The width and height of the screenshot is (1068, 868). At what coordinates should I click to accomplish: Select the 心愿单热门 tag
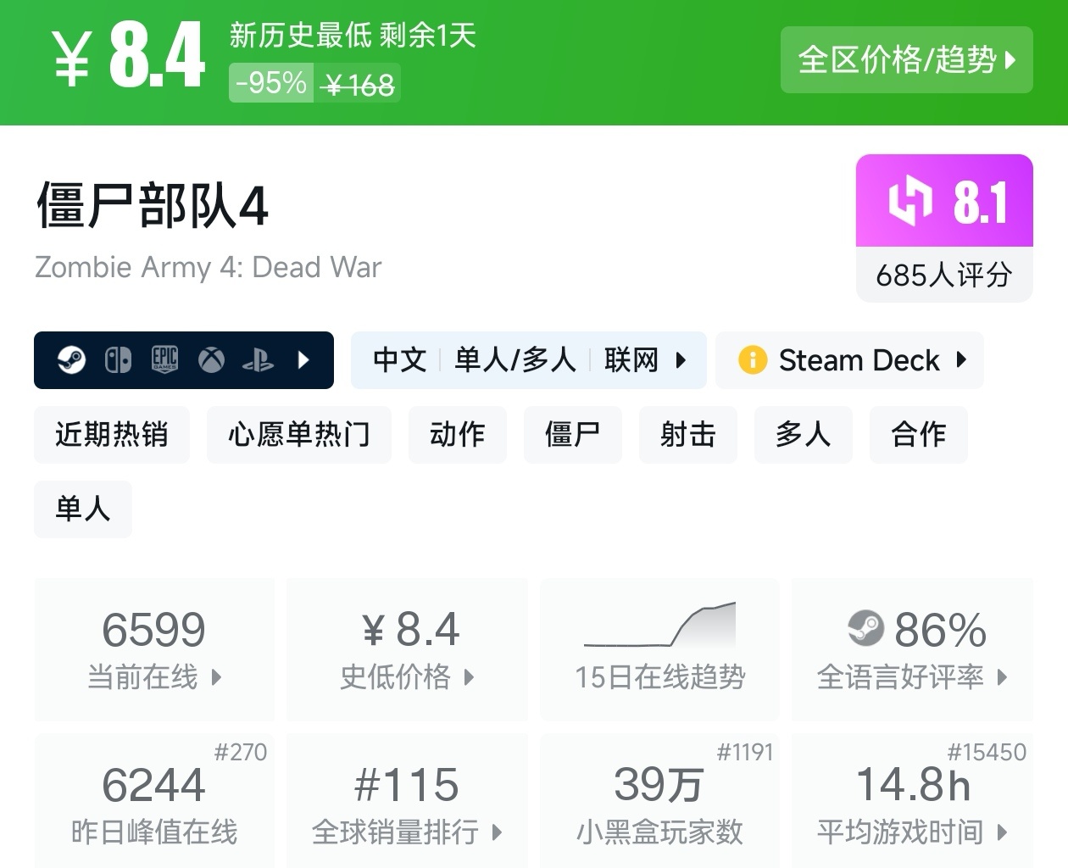click(299, 434)
